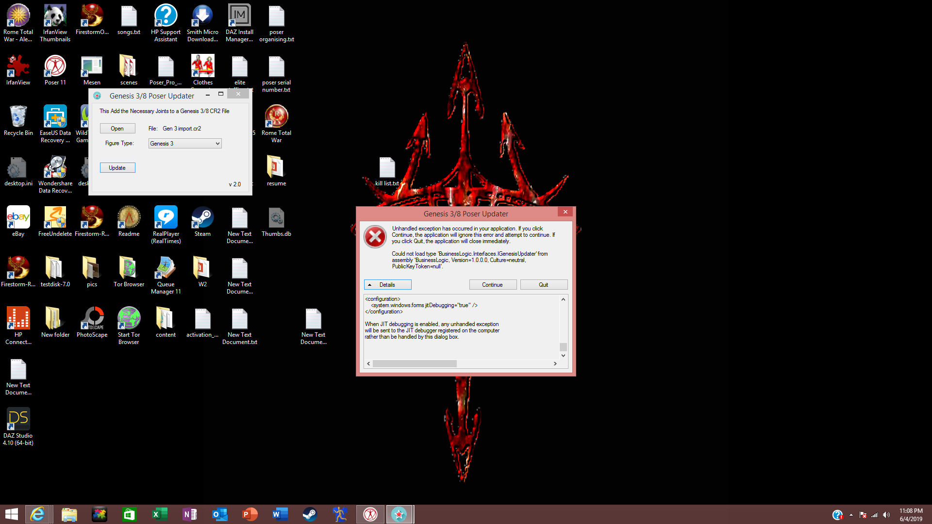Open Word from the taskbar

280,514
